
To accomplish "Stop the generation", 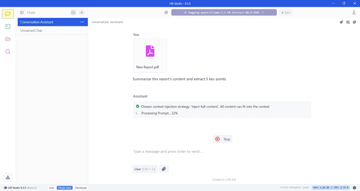I will tap(222, 139).
